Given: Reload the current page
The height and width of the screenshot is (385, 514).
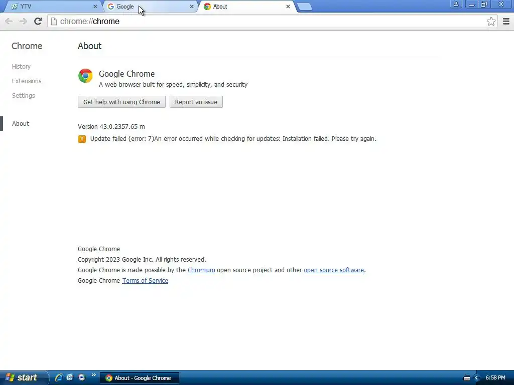Looking at the screenshot, I should coord(38,21).
